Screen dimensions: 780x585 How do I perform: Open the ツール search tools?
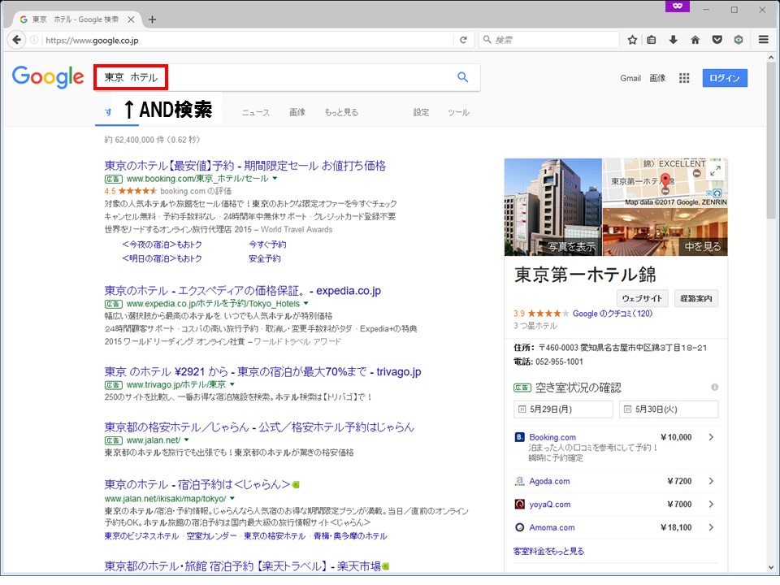(x=458, y=112)
